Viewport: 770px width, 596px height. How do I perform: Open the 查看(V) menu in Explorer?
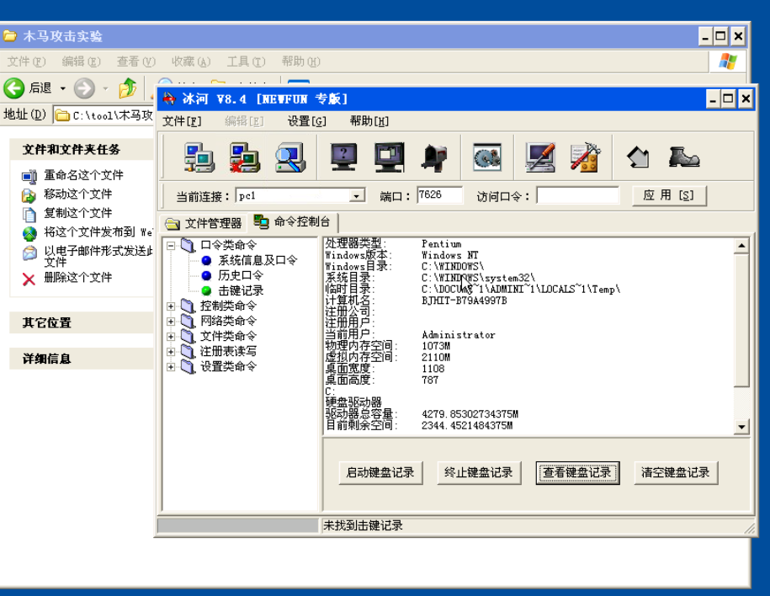coord(136,61)
